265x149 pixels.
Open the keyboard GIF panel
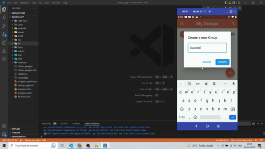pyautogui.click(x=198, y=84)
